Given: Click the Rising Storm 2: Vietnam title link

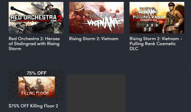Looking at the screenshot, I should pyautogui.click(x=94, y=39).
